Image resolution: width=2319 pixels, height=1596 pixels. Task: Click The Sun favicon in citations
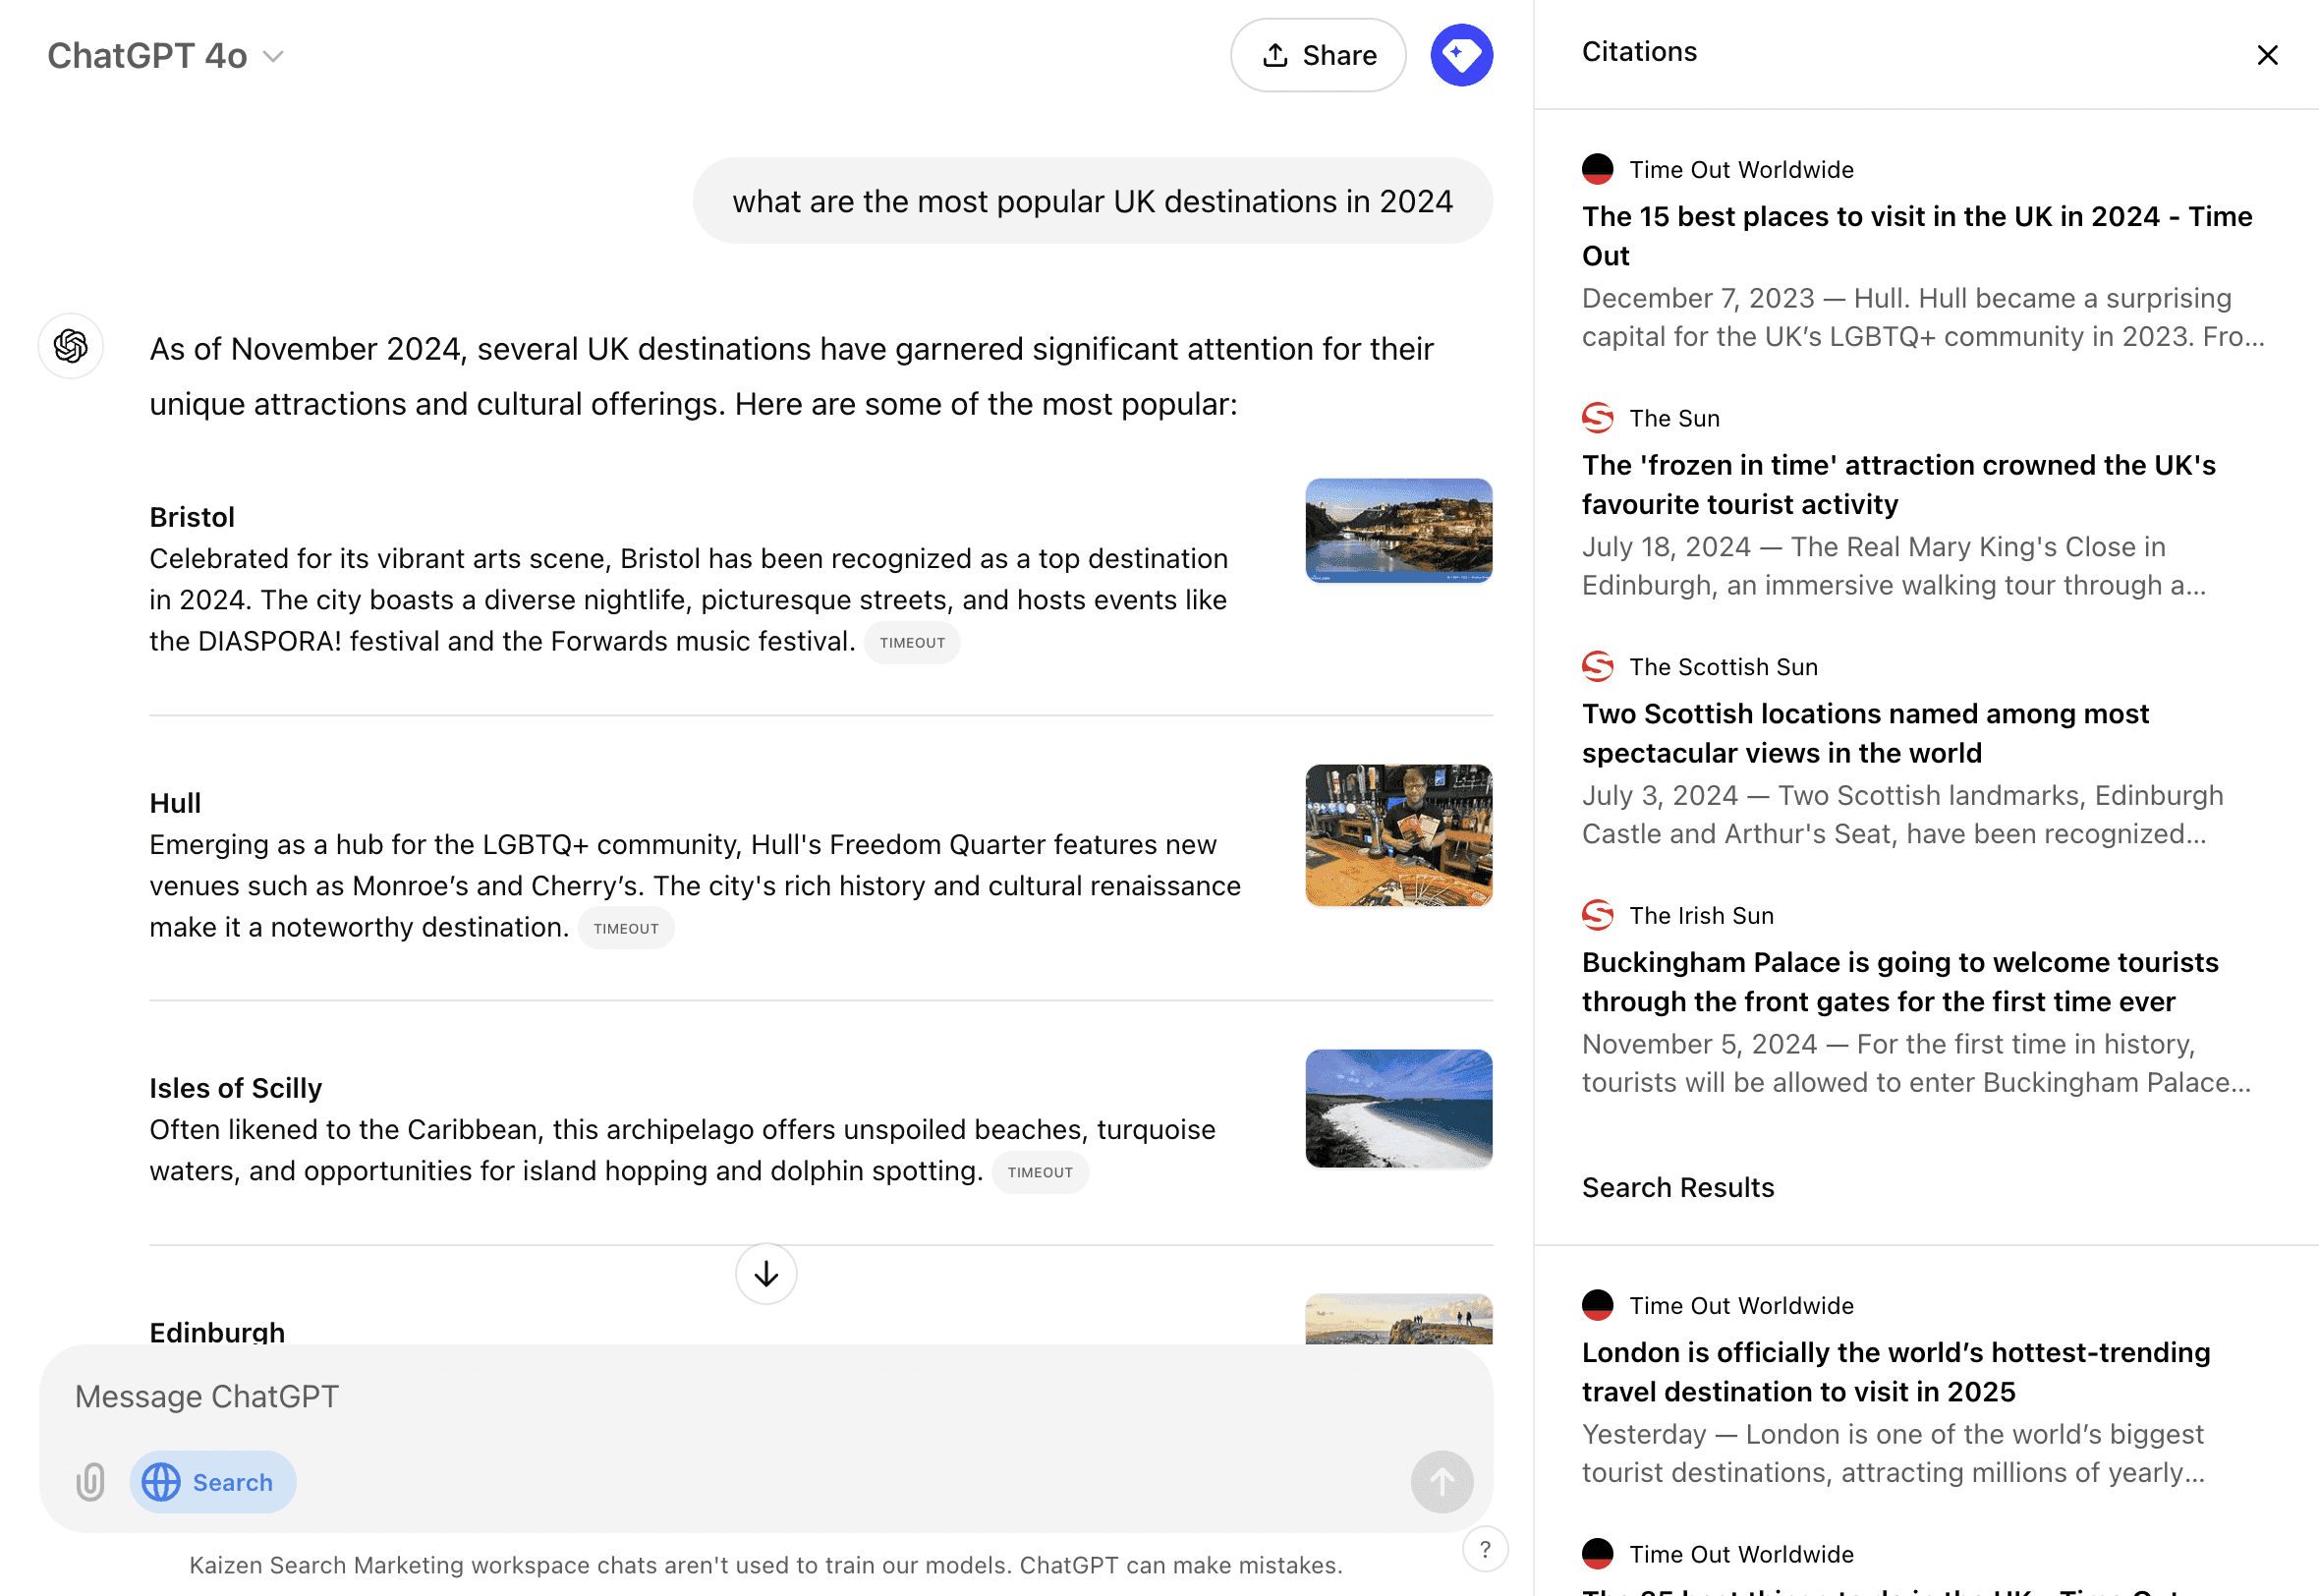click(1598, 418)
